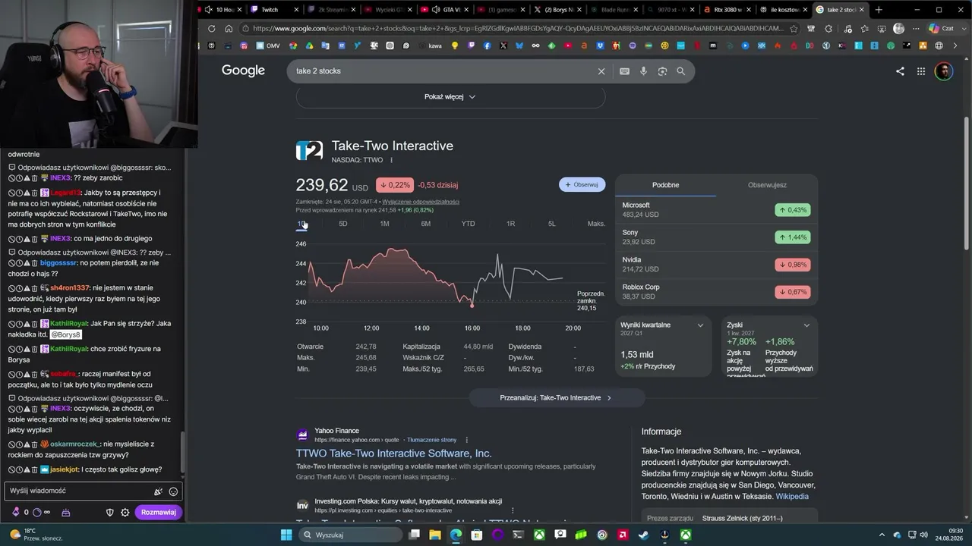This screenshot has width=972, height=546.
Task: Open the Wikipedia link in Informacje
Action: (x=792, y=497)
